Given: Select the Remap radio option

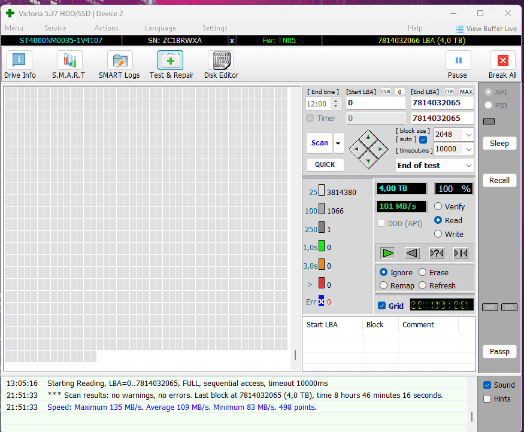Looking at the screenshot, I should tap(384, 285).
